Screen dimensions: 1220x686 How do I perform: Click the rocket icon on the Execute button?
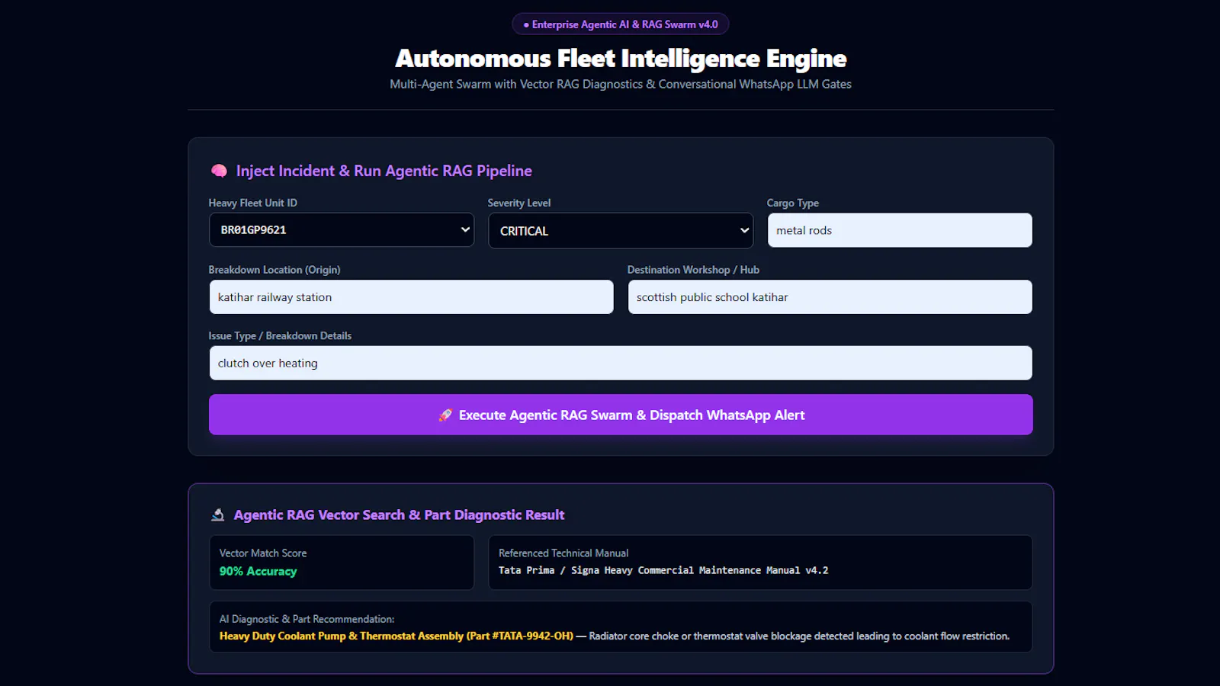pos(445,415)
